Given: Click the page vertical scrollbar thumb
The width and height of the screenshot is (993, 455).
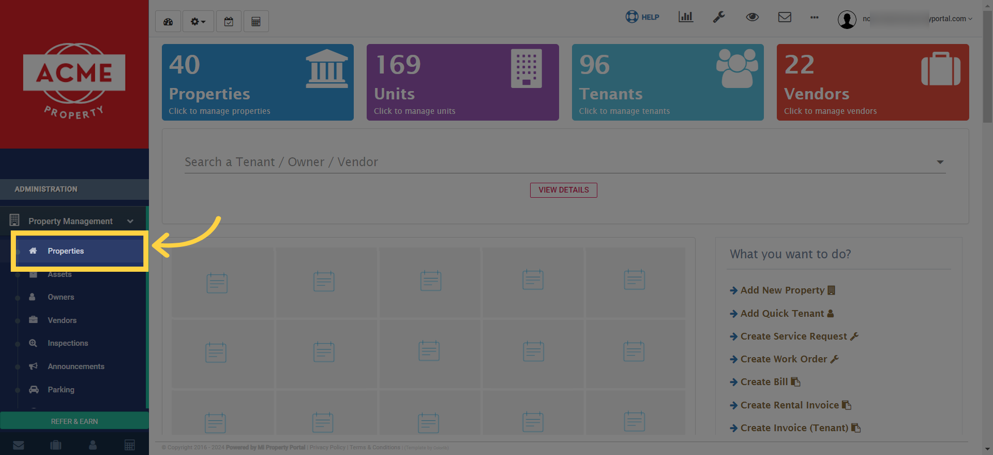Looking at the screenshot, I should click(988, 66).
